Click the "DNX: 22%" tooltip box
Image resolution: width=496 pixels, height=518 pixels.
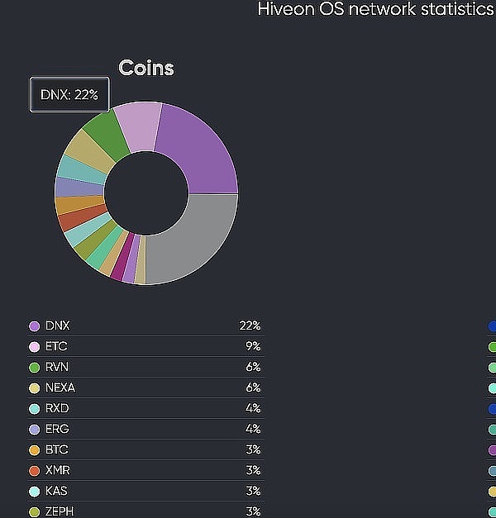(69, 95)
